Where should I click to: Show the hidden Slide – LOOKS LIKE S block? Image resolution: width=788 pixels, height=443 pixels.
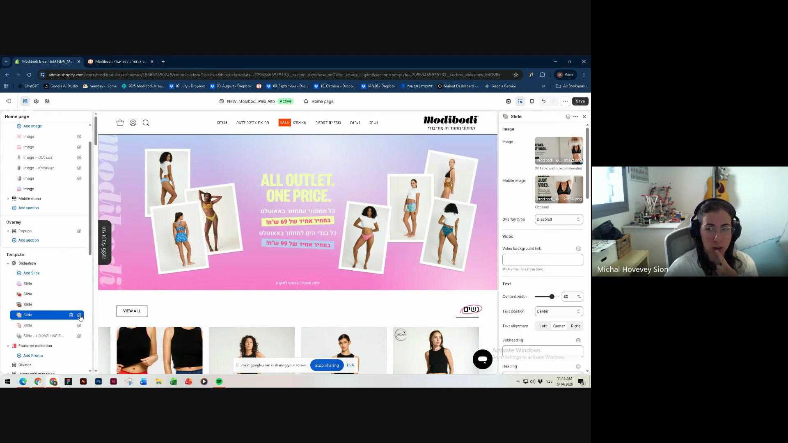pos(79,336)
